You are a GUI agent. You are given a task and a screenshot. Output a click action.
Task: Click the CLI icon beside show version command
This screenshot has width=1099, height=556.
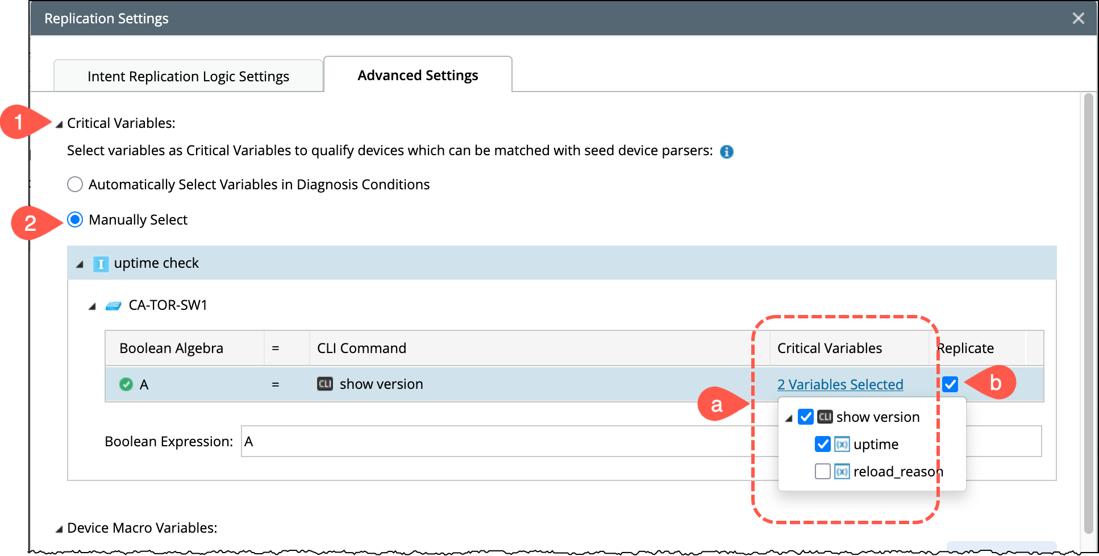(x=324, y=384)
